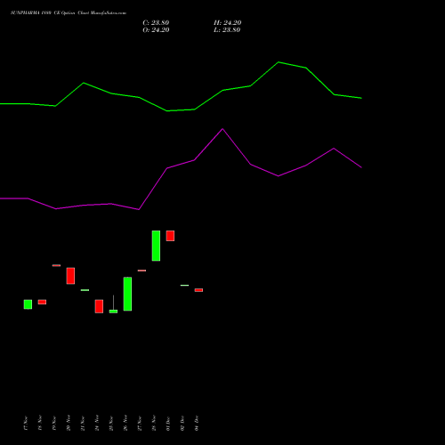This screenshot has height=445, width=445.
Task: Click the tall green candle above 26 Nov
Action: pos(127,294)
